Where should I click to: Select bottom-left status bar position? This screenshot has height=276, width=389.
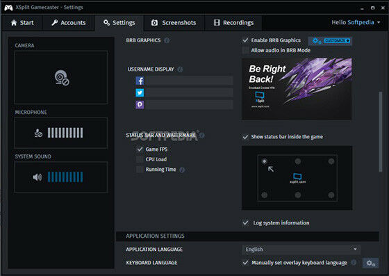(265, 195)
